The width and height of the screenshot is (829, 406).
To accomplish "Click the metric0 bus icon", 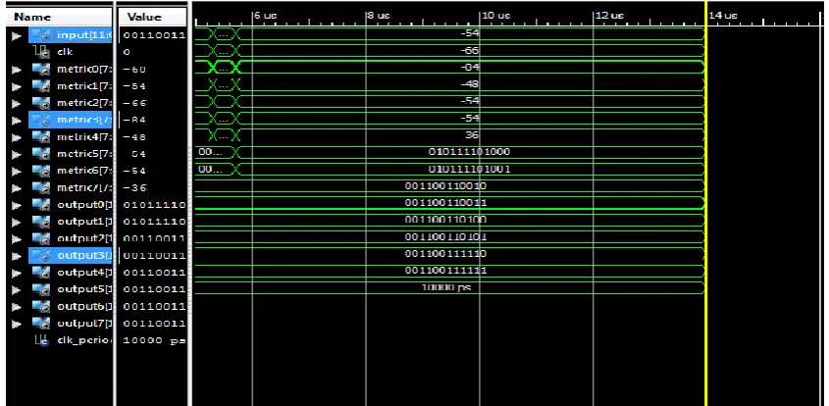I will 40,70.
